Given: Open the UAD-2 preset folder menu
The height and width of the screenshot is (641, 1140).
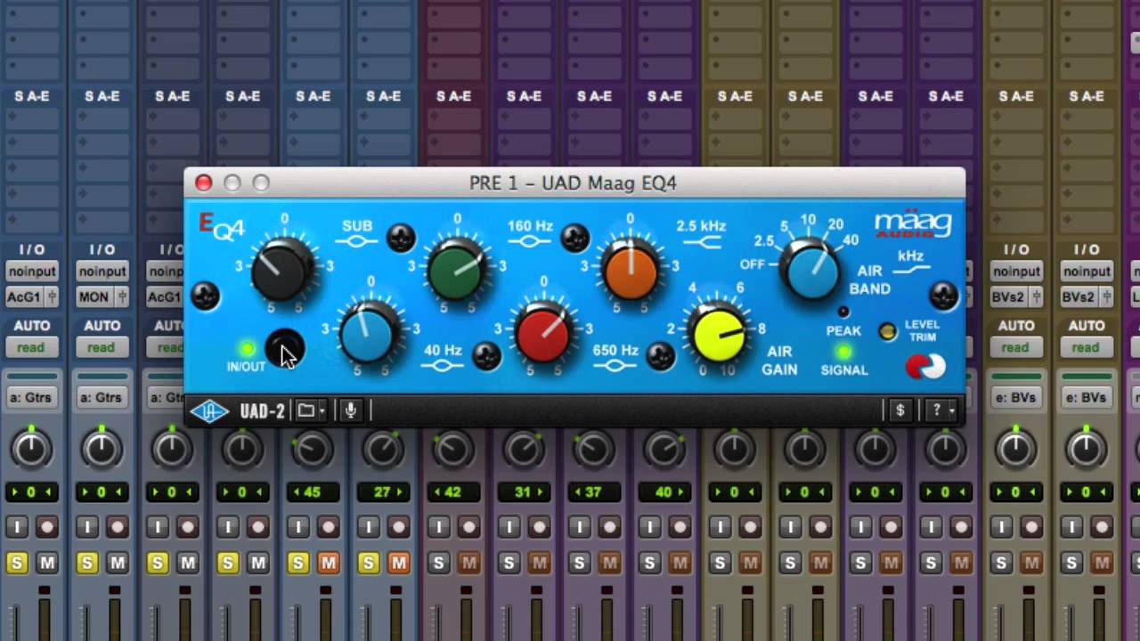Looking at the screenshot, I should pyautogui.click(x=310, y=410).
